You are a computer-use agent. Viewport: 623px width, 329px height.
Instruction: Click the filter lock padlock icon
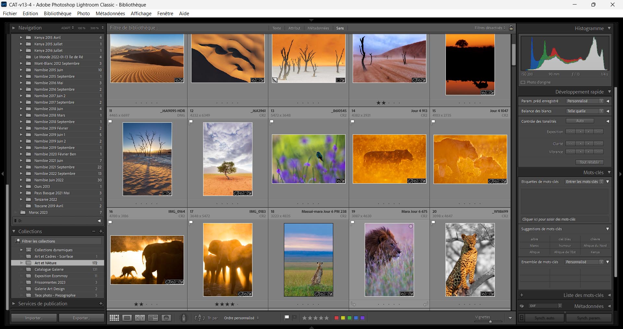pos(511,28)
